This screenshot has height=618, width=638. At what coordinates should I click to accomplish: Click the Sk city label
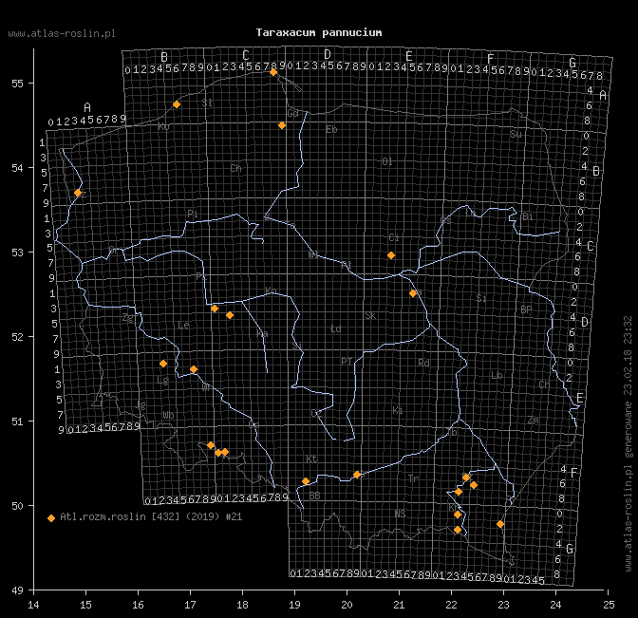click(370, 316)
